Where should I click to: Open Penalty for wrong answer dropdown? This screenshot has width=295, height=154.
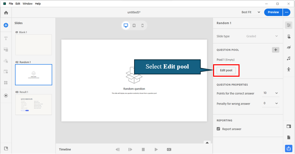pyautogui.click(x=271, y=103)
